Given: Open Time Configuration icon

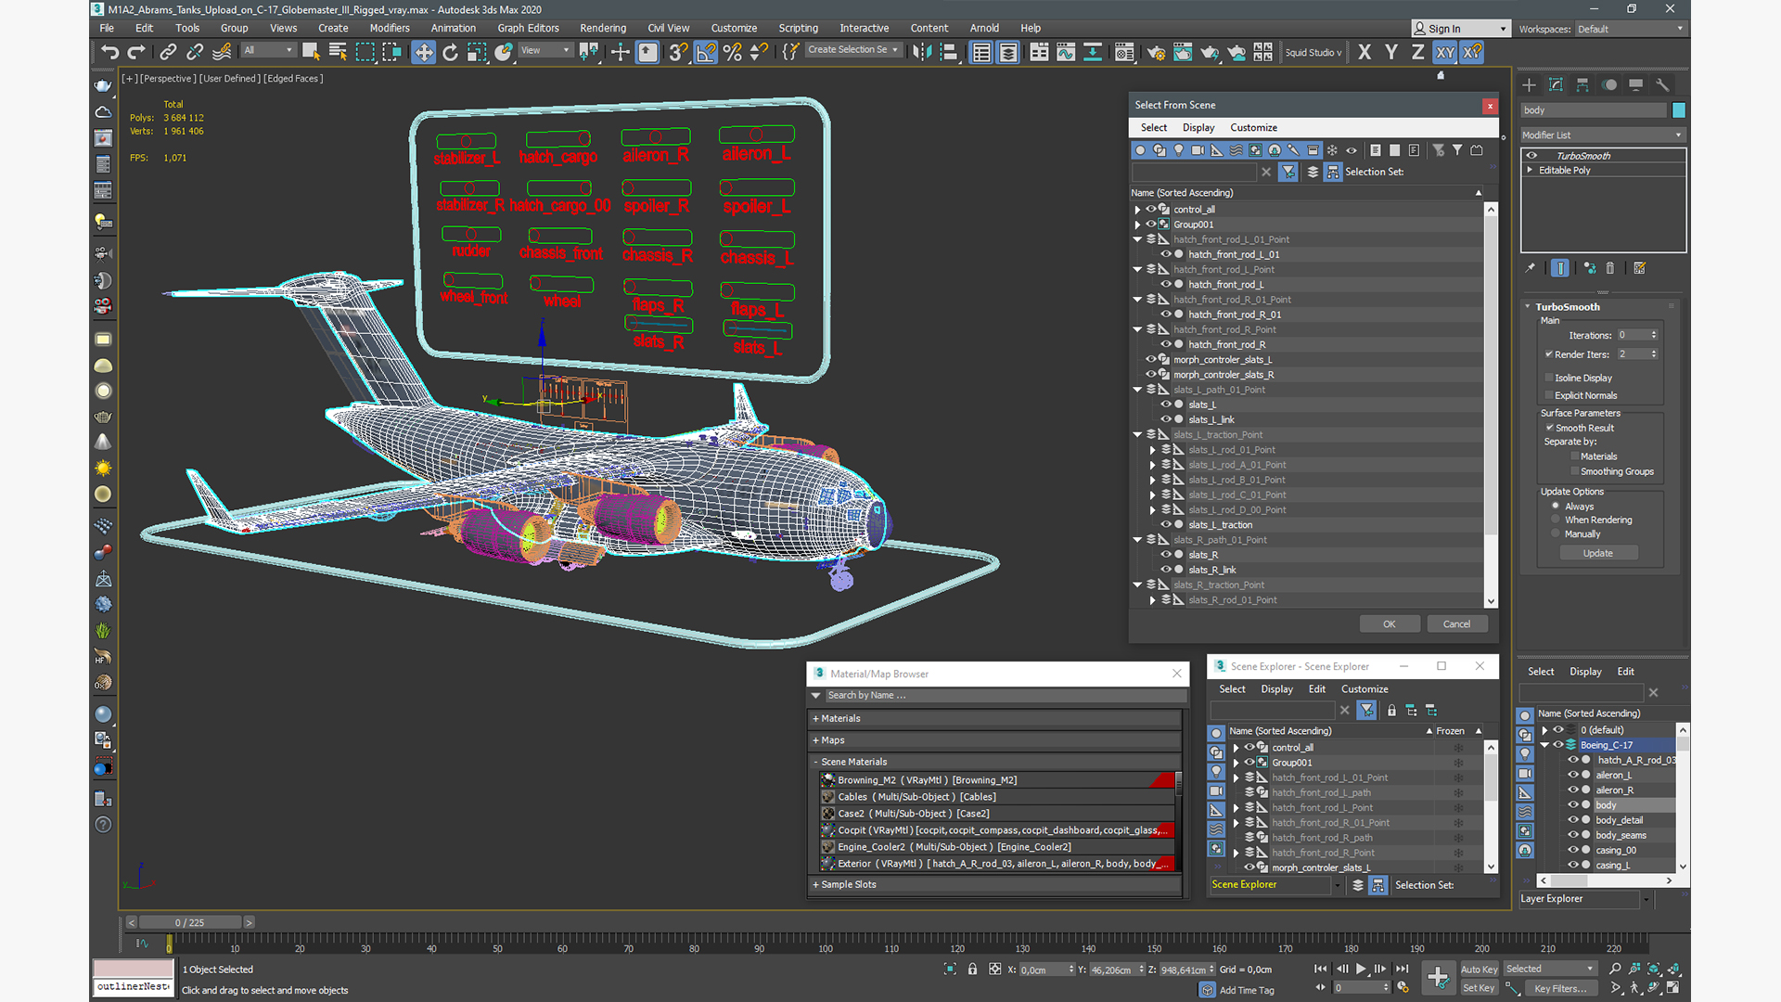Looking at the screenshot, I should click(1403, 987).
